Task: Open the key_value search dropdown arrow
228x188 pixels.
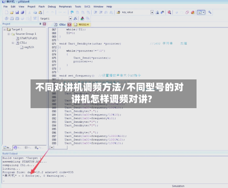Action: (x=152, y=12)
